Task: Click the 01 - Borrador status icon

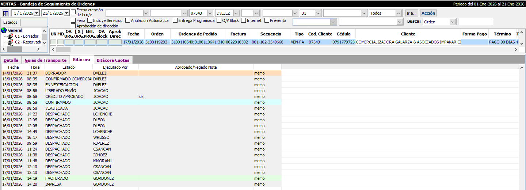Action: coord(11,36)
